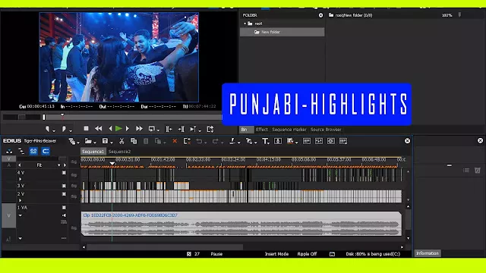Open the Effect tab

[x=262, y=130]
